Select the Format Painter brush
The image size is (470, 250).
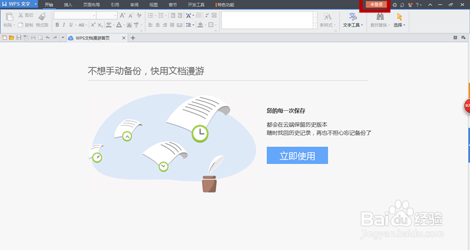[x=42, y=16]
